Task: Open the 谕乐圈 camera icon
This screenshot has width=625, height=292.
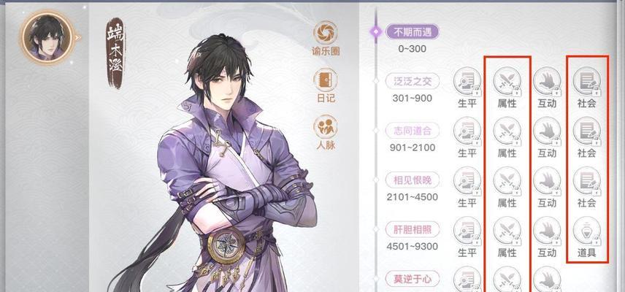Action: (x=325, y=33)
